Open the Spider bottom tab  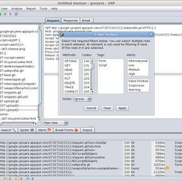[27, 130]
